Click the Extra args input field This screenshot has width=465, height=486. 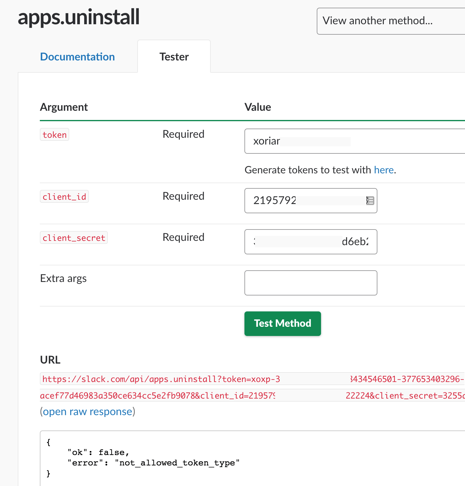click(x=311, y=283)
